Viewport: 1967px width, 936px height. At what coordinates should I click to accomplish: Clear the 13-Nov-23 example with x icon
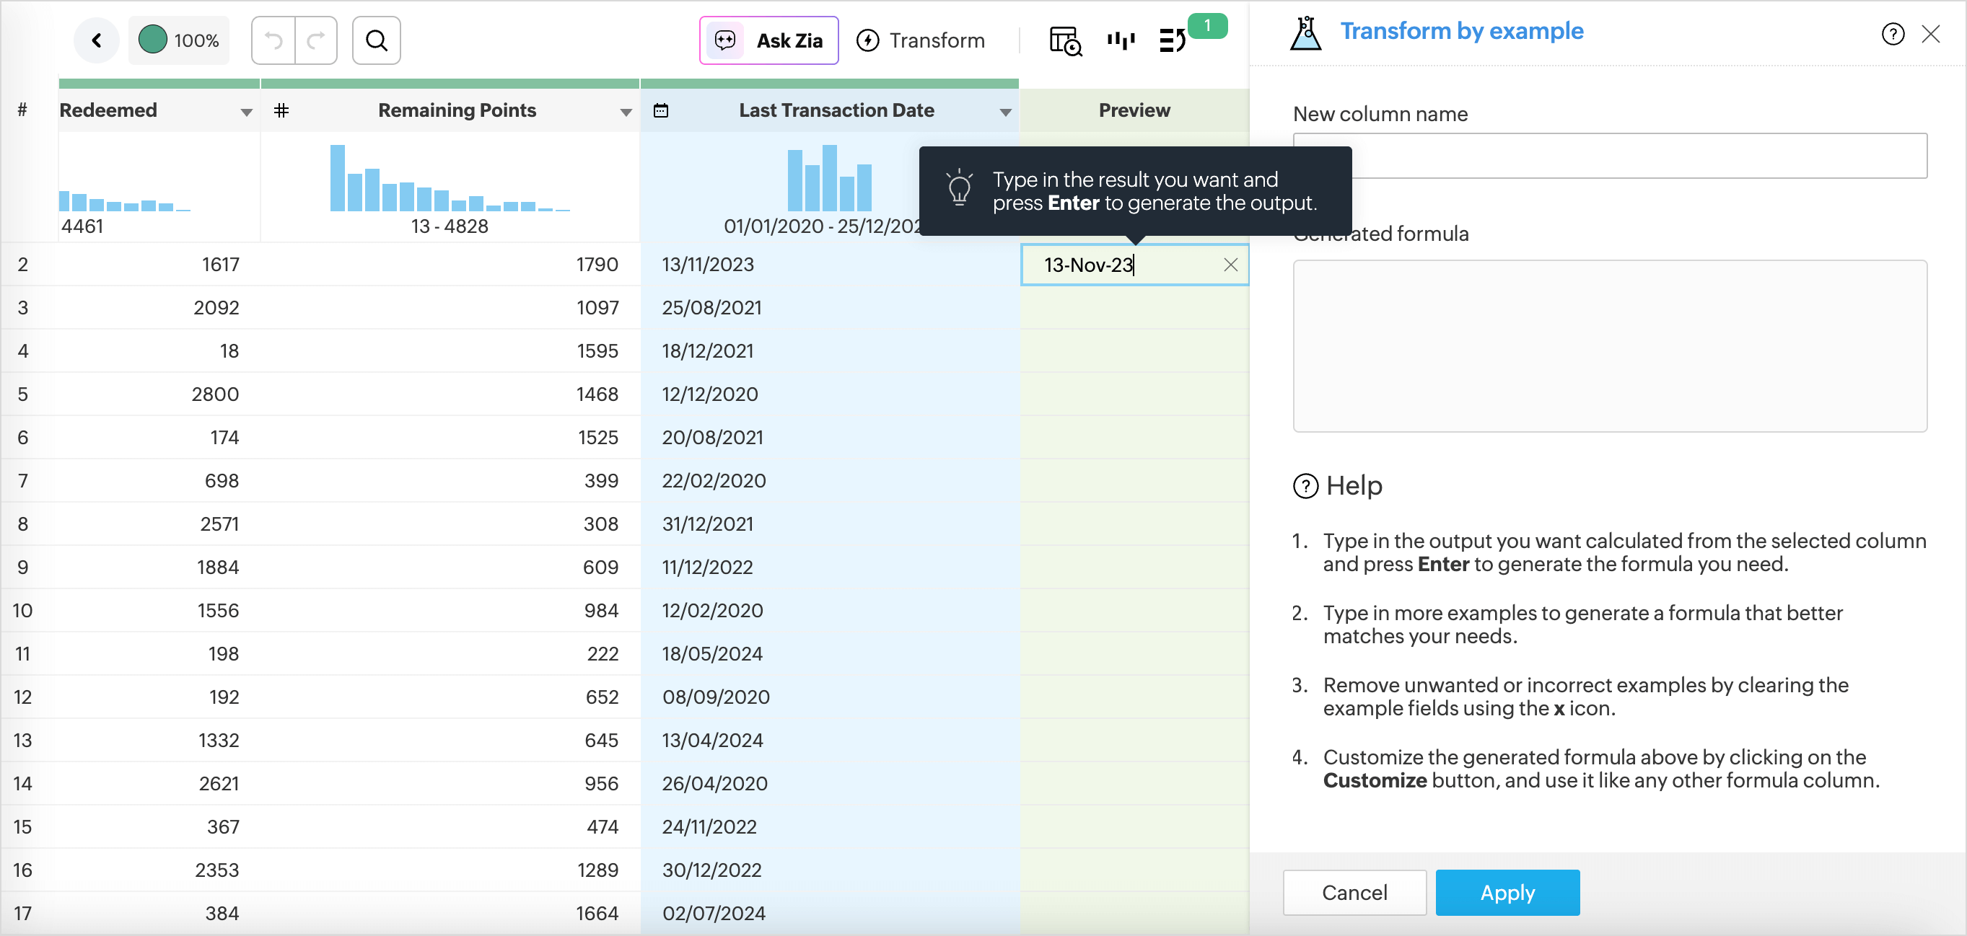[x=1230, y=265]
